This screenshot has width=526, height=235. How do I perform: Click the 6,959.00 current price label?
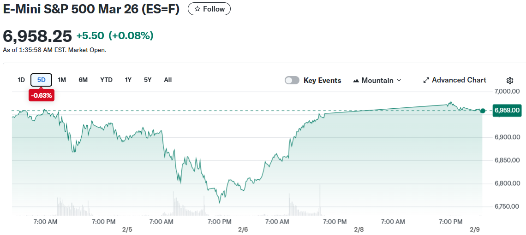click(x=507, y=110)
